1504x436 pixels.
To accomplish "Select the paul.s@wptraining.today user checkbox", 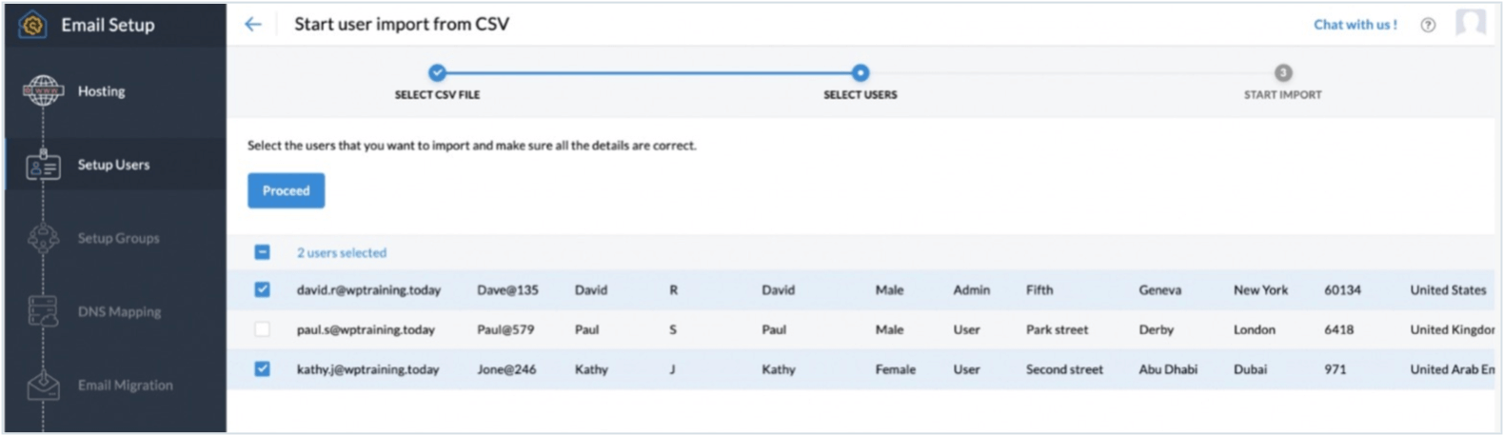I will 262,329.
